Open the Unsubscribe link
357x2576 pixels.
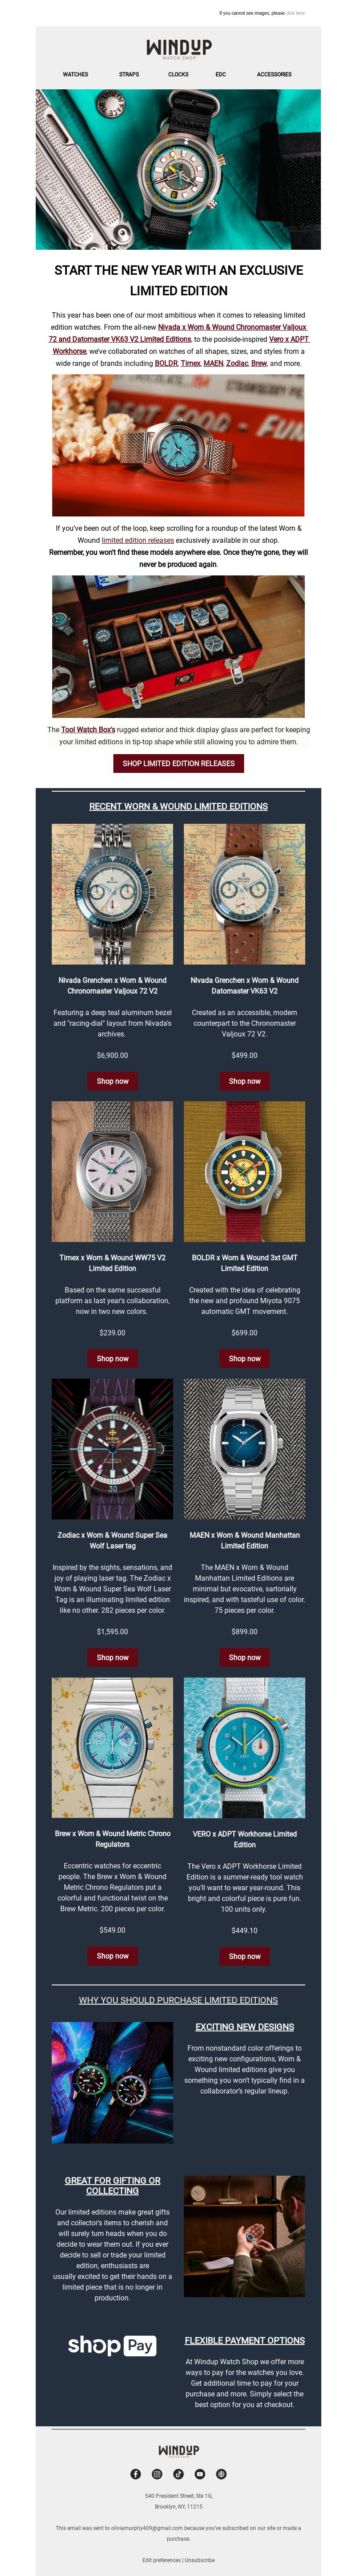(x=200, y=2560)
